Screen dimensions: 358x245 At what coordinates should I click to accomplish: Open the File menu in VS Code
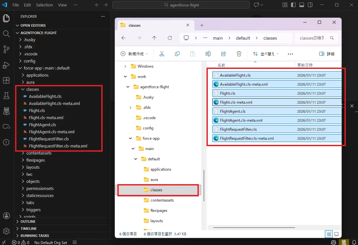[x=15, y=5]
